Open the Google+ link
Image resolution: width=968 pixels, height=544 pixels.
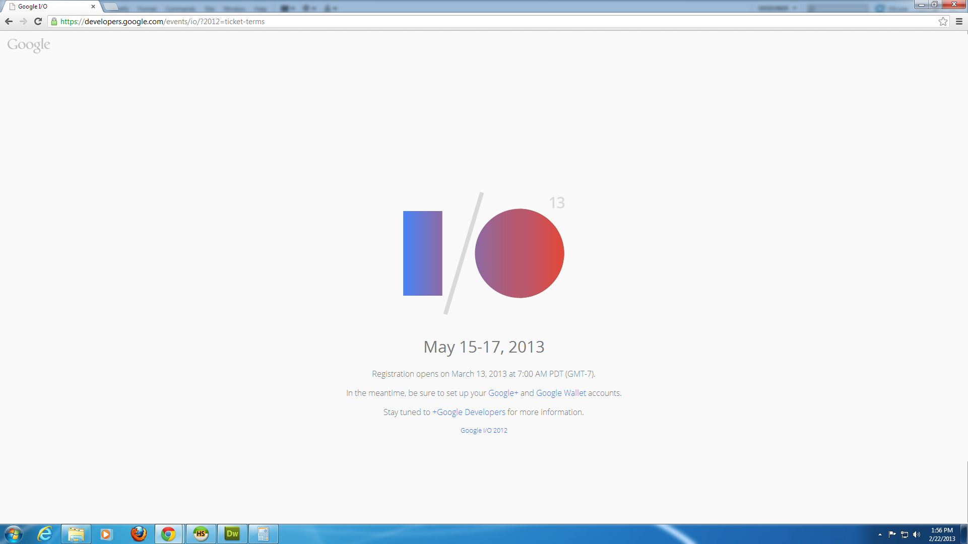pyautogui.click(x=503, y=393)
